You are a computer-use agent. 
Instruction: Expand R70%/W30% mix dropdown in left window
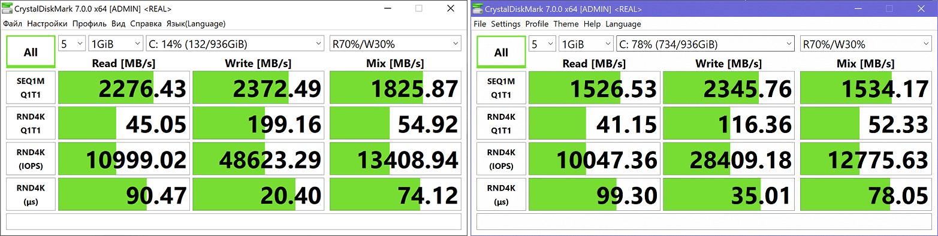396,44
